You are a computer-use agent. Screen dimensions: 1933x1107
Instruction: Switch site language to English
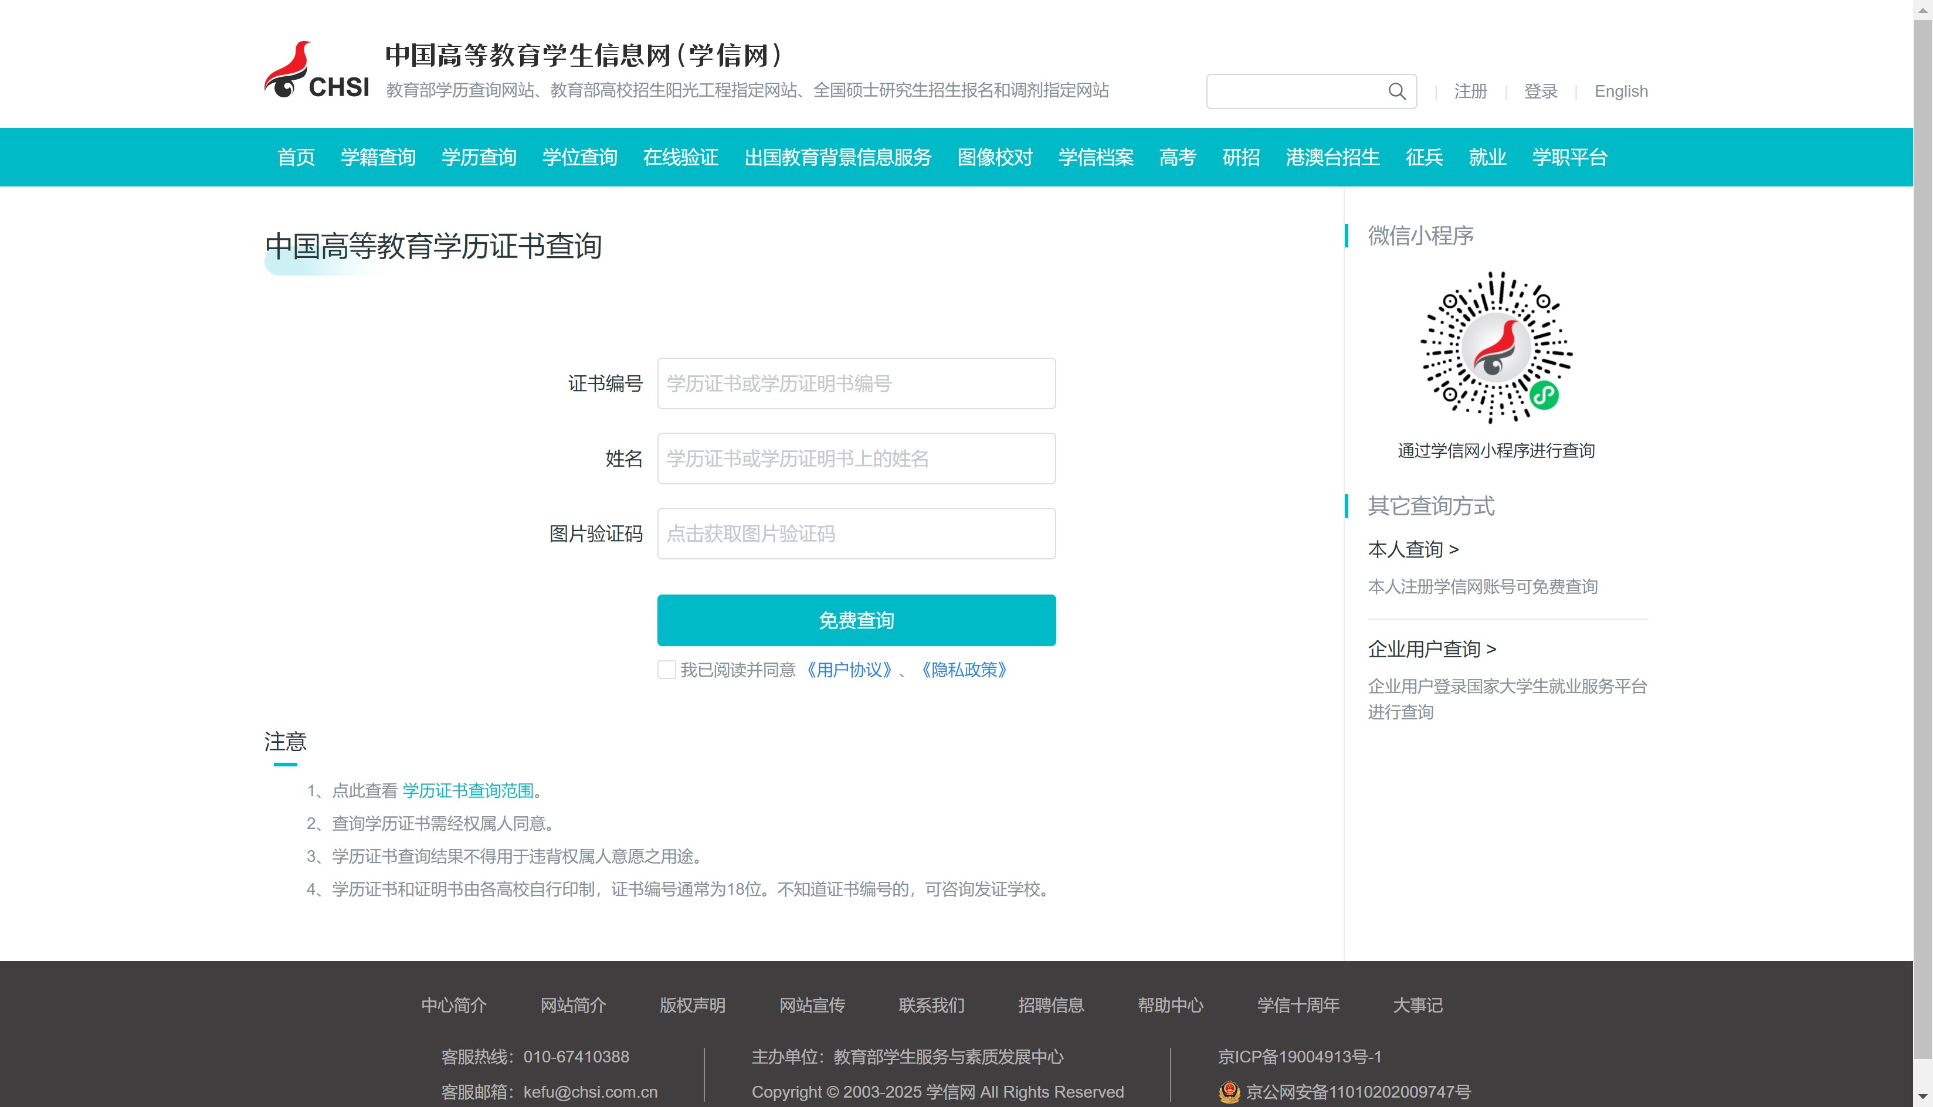click(x=1620, y=91)
